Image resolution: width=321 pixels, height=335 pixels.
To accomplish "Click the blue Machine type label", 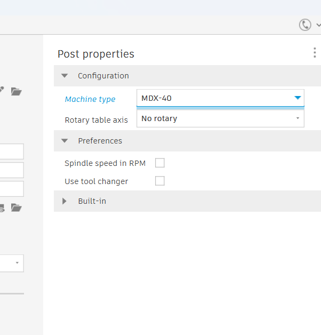I will (x=90, y=99).
